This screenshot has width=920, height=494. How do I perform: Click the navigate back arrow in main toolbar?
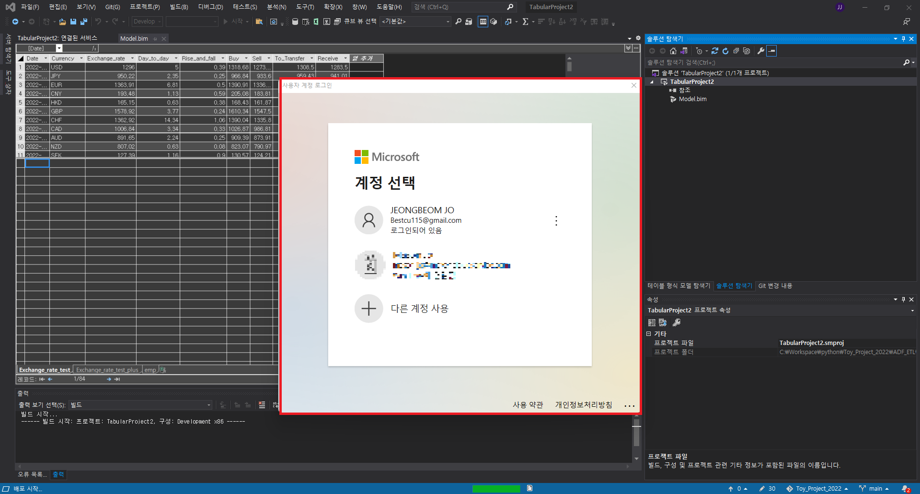point(15,22)
